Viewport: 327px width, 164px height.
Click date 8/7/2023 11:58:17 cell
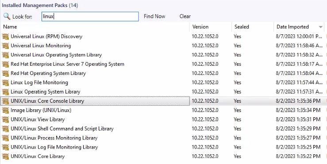click(299, 64)
